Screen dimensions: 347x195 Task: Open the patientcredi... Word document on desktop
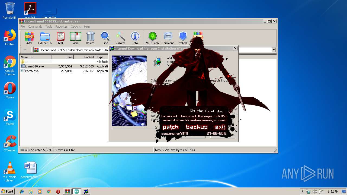[x=30, y=170]
